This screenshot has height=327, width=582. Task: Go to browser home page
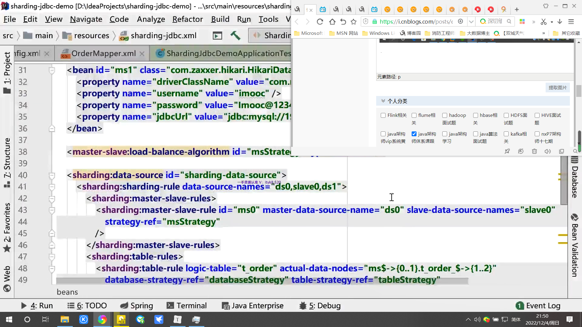click(x=332, y=21)
